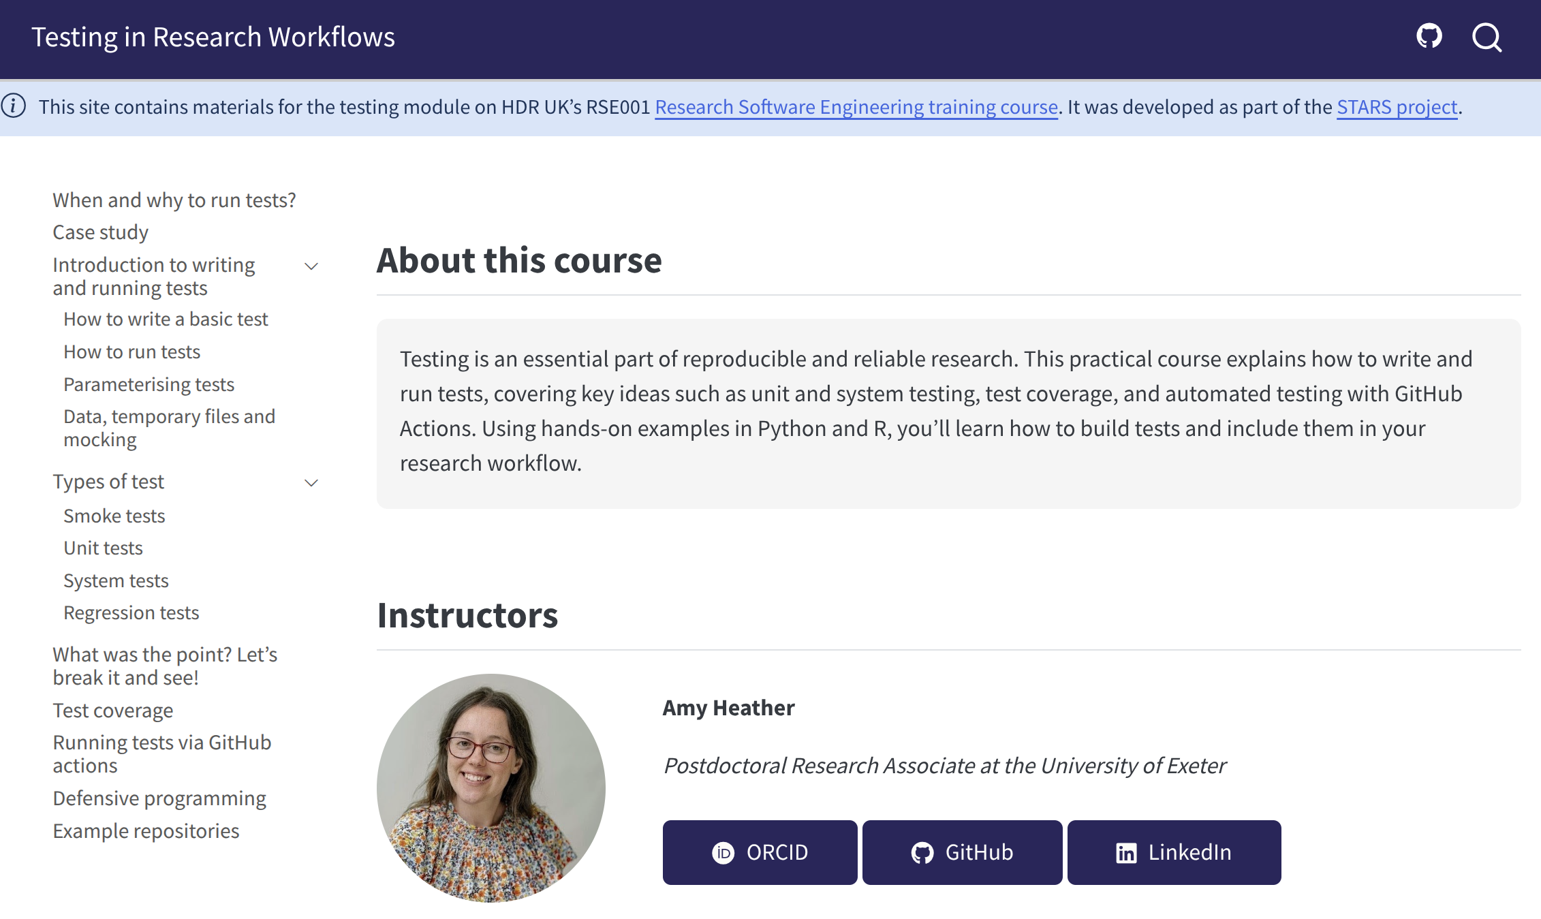This screenshot has height=919, width=1541.
Task: Open the search magnifier icon
Action: click(1486, 37)
